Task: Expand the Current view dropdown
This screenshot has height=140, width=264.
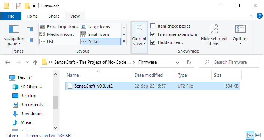Action: click(139, 37)
